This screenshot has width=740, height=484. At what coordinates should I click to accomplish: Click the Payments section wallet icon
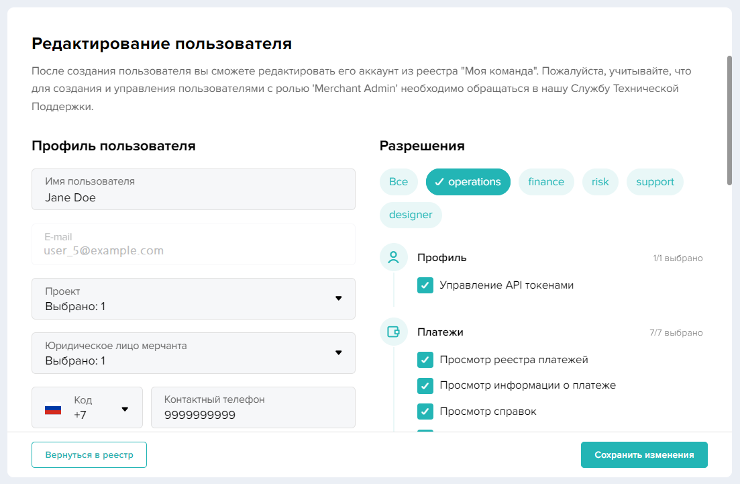tap(393, 332)
